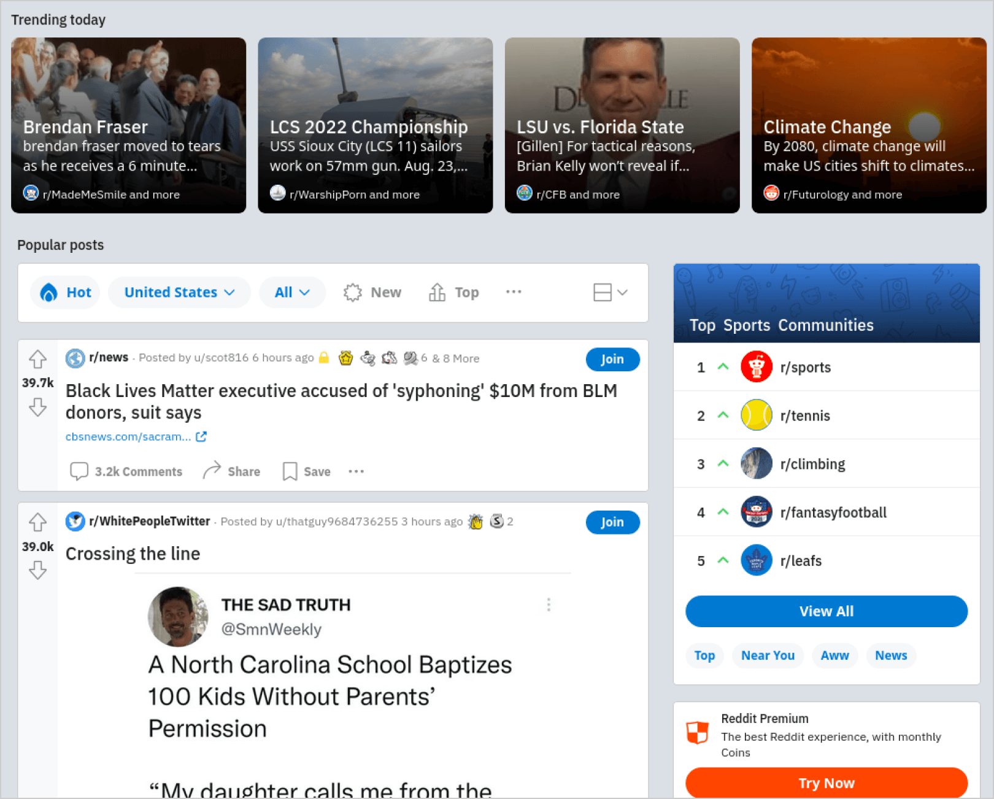The image size is (994, 799).
Task: Select the Hot sort tab
Action: (66, 292)
